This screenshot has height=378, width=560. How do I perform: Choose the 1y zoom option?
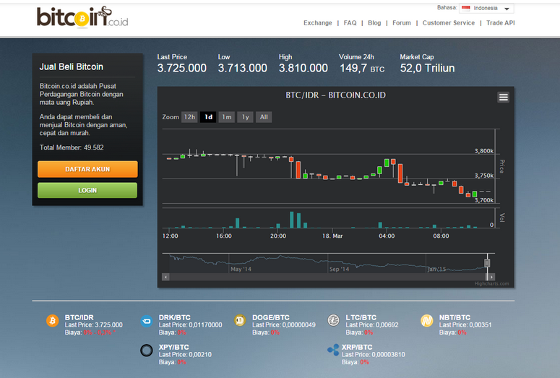[x=246, y=117]
